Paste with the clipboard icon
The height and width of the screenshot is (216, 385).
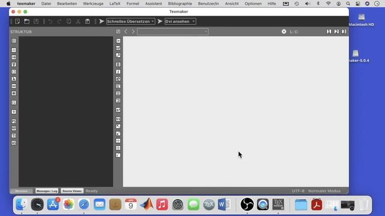pos(87,22)
